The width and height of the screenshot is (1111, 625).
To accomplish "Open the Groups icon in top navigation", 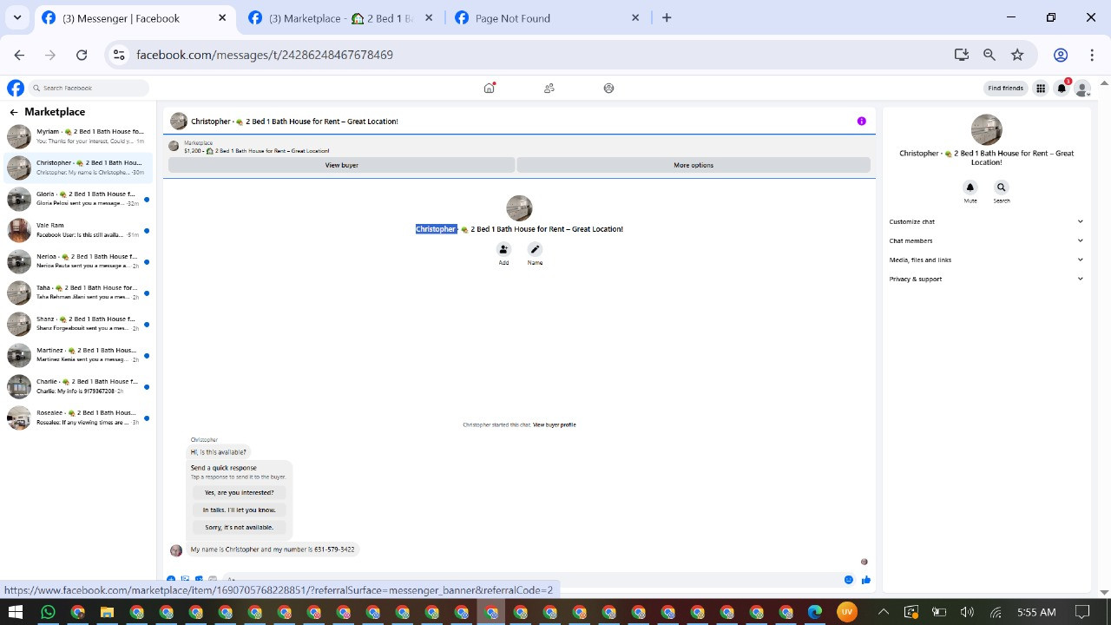I will point(608,88).
